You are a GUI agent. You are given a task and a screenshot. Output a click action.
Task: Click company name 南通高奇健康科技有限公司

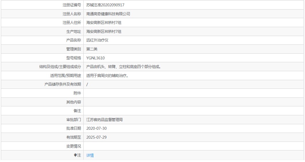click(108, 14)
